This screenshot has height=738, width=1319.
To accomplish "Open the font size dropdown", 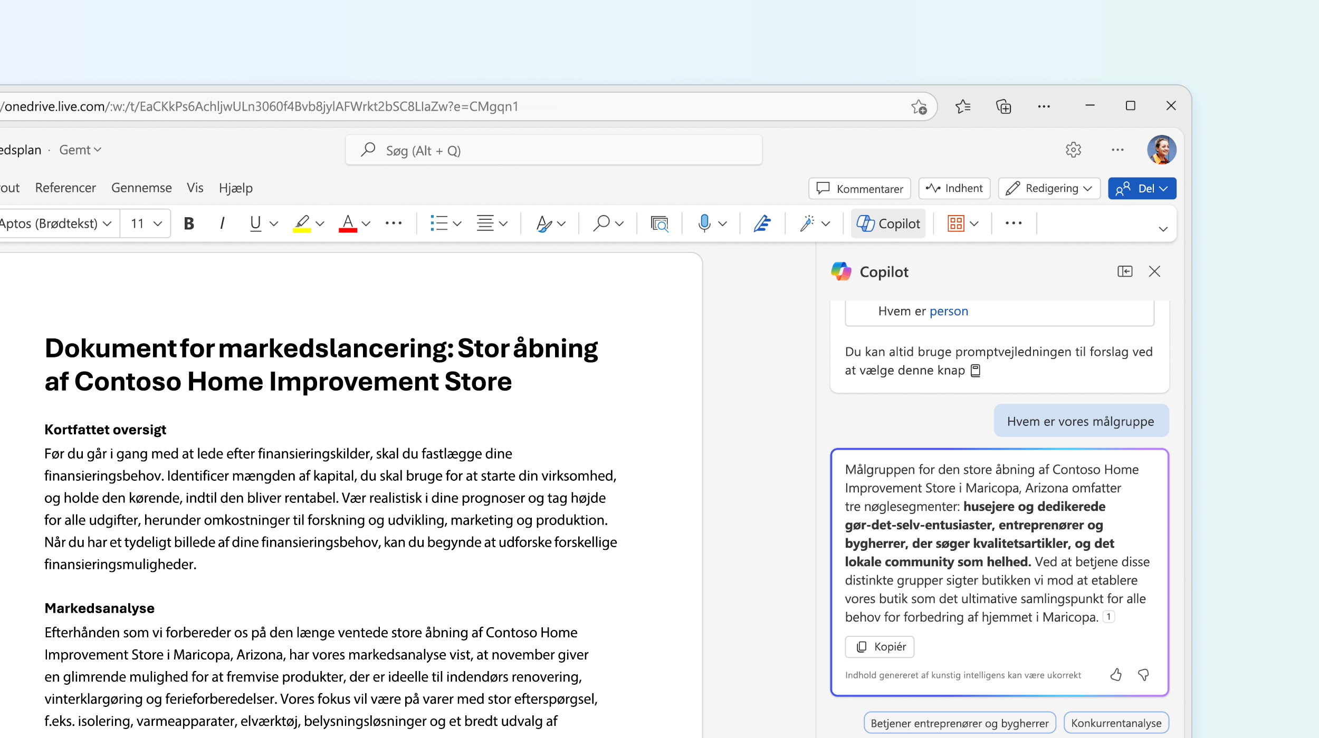I will (146, 224).
